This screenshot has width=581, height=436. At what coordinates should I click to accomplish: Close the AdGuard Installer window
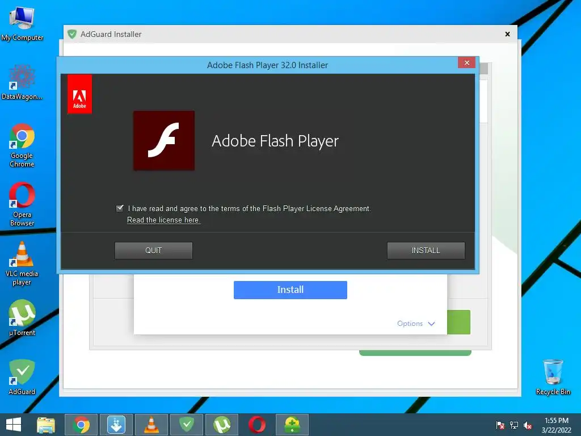508,34
